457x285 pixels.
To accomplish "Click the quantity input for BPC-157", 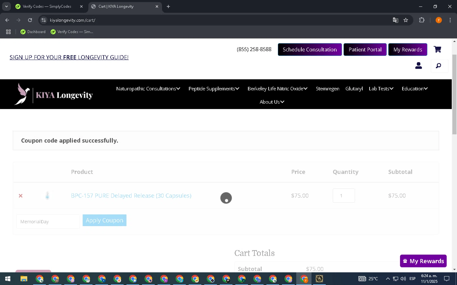I will click(344, 196).
